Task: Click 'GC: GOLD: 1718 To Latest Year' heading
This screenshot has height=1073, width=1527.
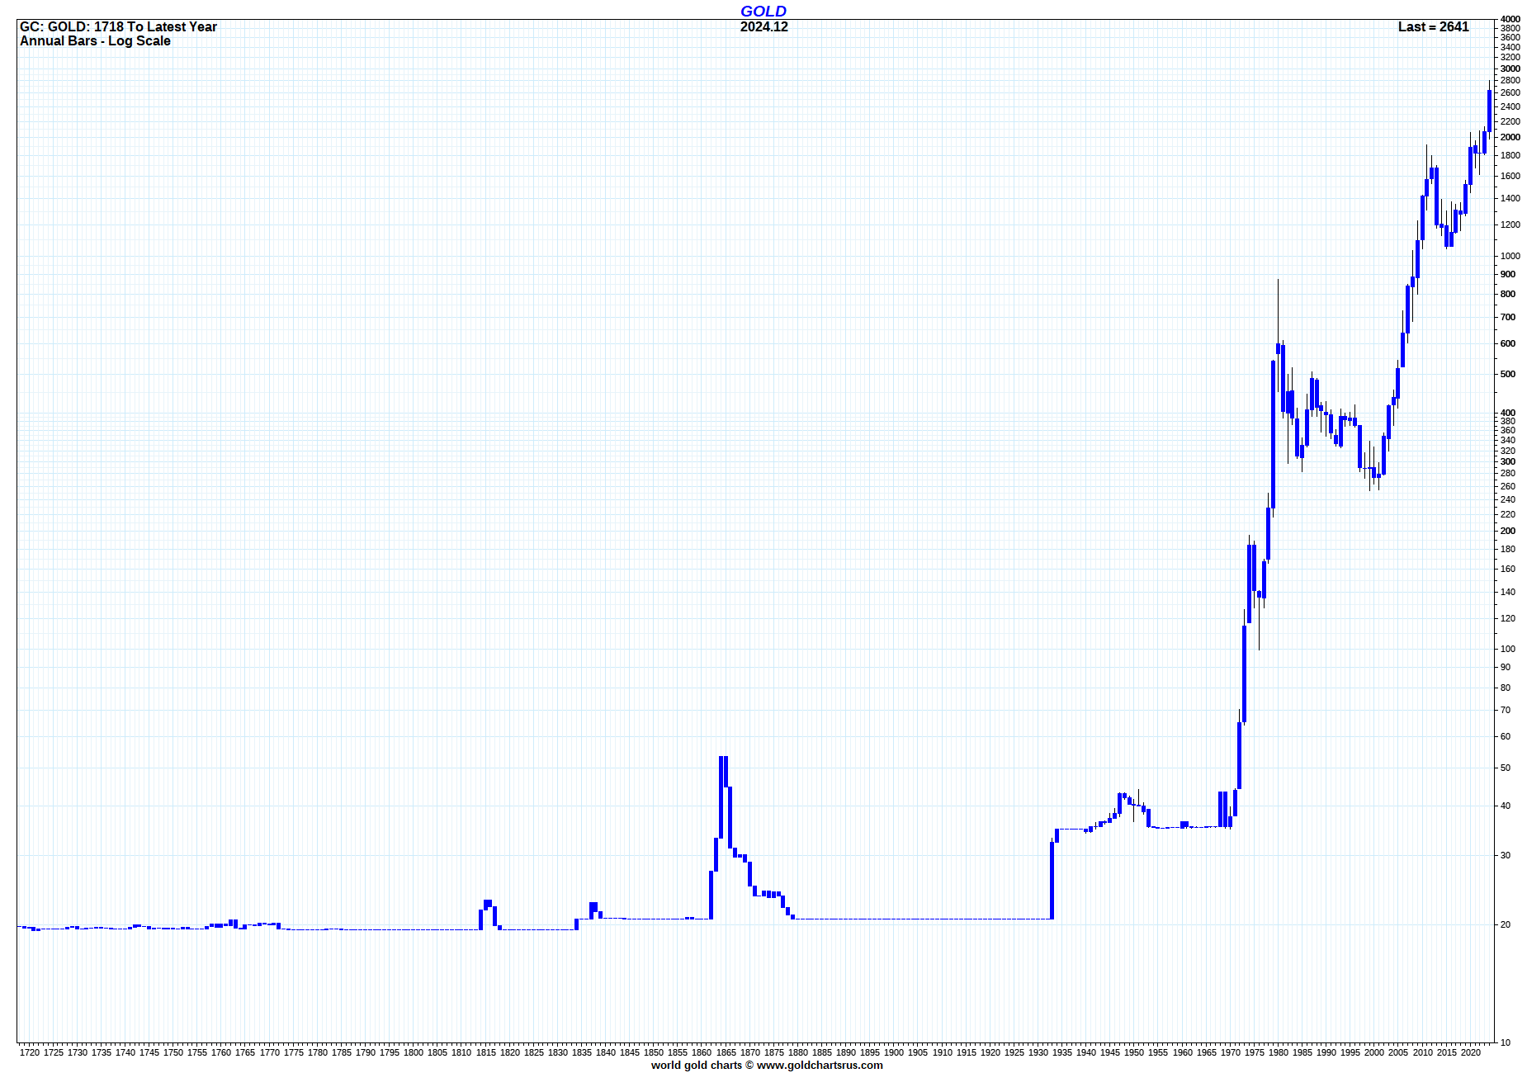Action: [118, 26]
